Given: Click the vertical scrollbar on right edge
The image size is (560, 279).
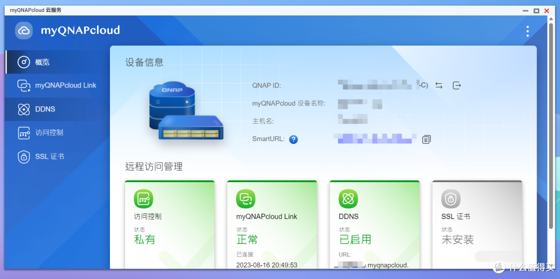Looking at the screenshot, I should click(x=551, y=126).
